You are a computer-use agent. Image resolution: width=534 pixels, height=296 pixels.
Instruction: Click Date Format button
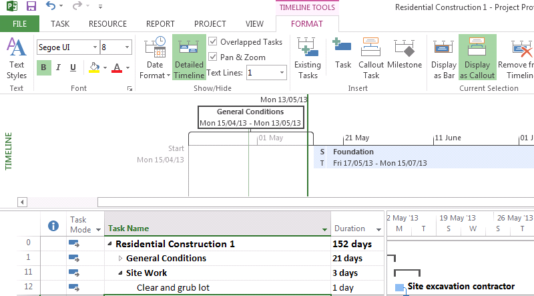pyautogui.click(x=155, y=57)
